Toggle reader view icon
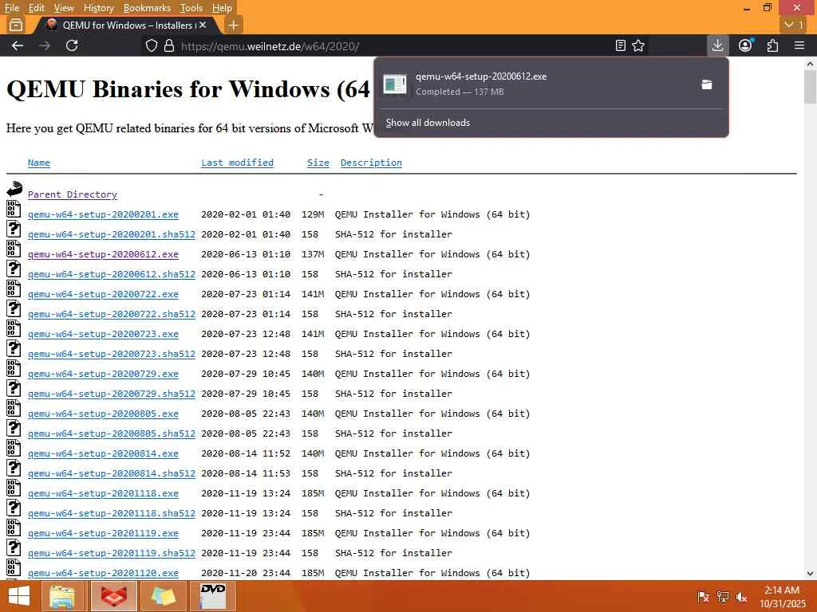 (620, 45)
